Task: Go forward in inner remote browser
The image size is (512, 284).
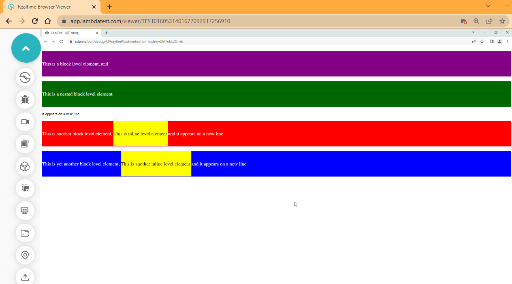Action: coord(53,42)
